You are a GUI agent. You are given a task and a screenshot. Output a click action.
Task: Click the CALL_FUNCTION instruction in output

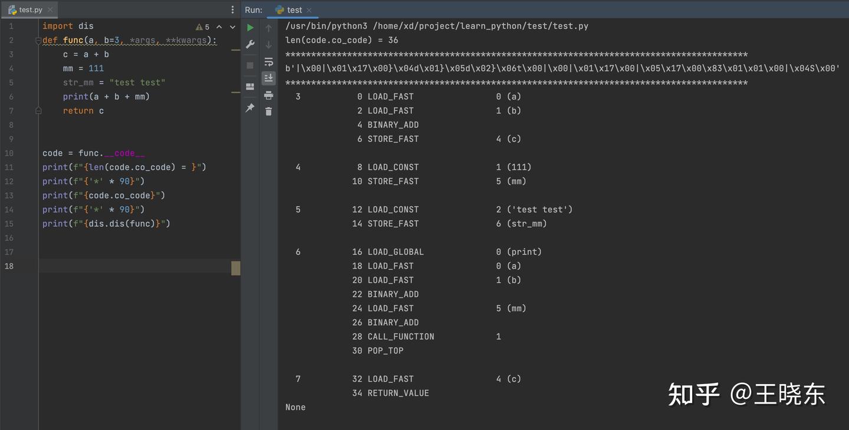click(401, 337)
